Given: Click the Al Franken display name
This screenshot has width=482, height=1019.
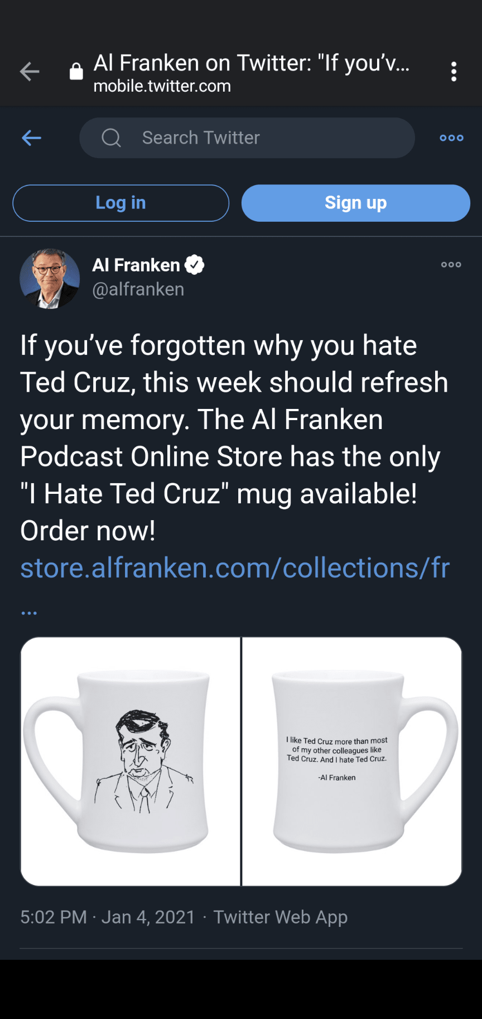Looking at the screenshot, I should tap(136, 265).
